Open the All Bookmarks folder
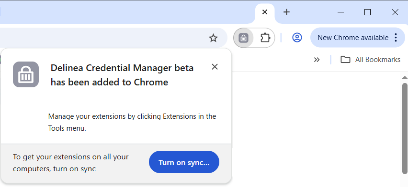 [x=370, y=60]
